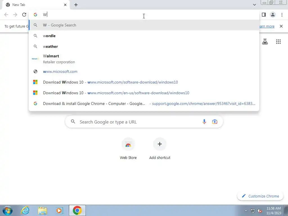Open the muted volume tray icon
The image size is (288, 216).
pos(260,211)
